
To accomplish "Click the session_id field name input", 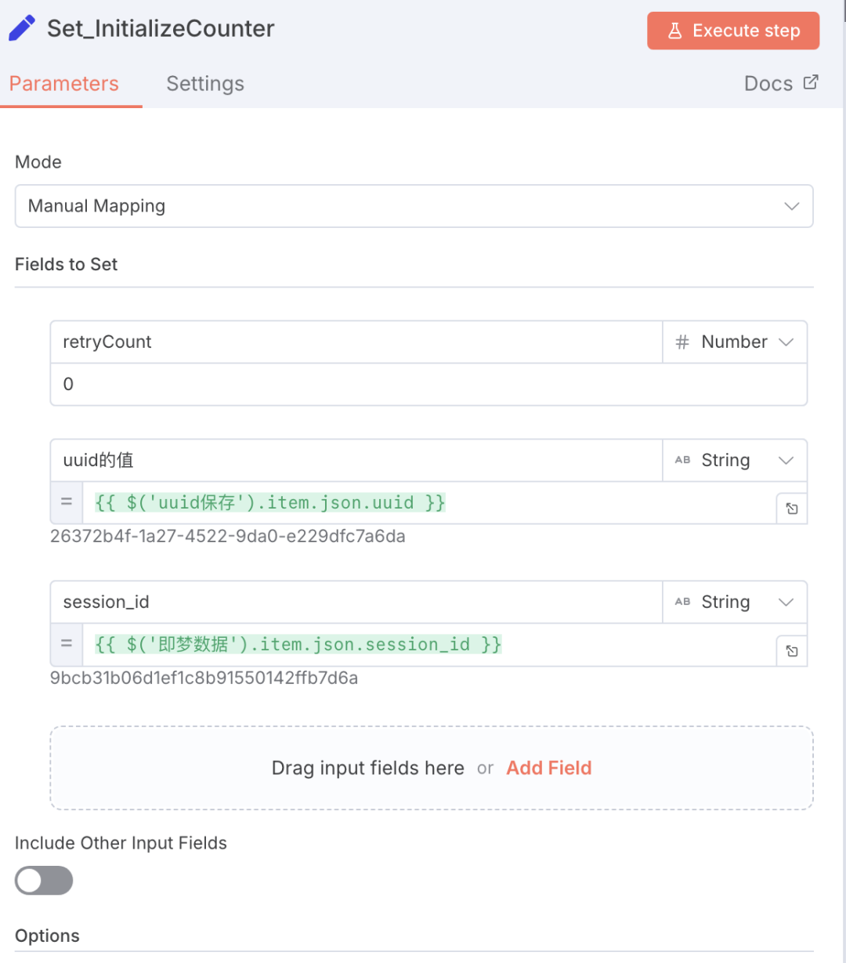I will point(356,603).
